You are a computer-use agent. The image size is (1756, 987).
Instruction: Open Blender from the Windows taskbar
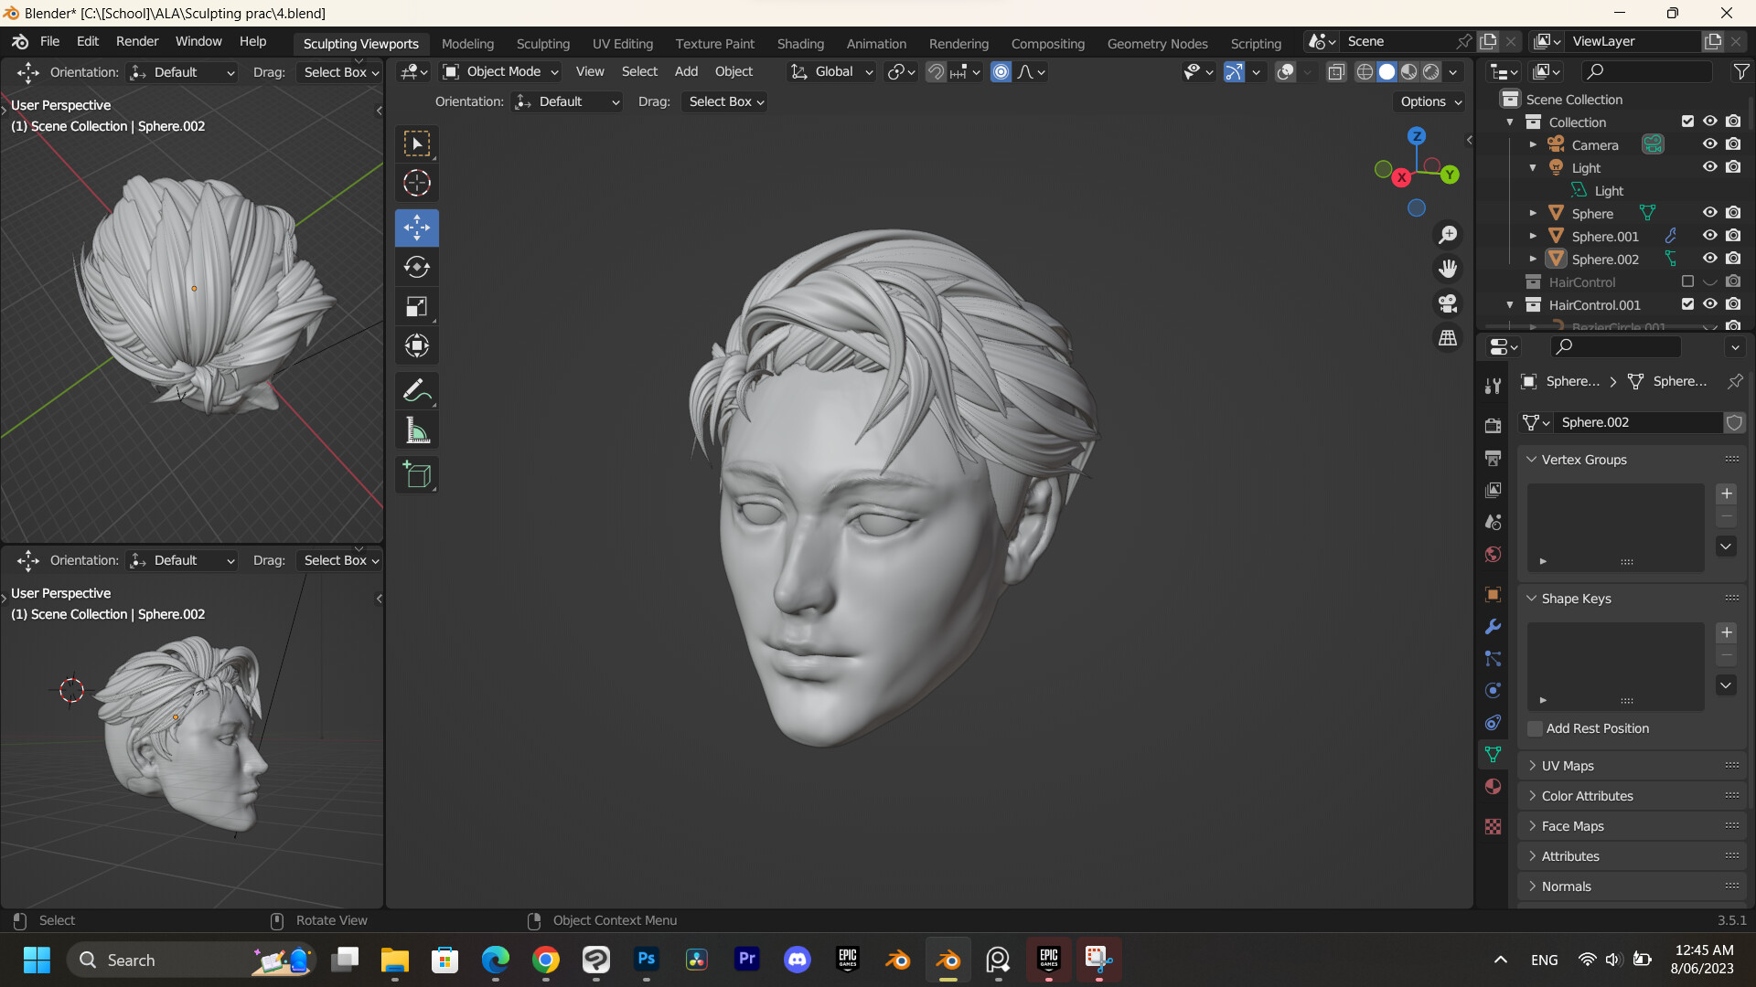point(948,960)
